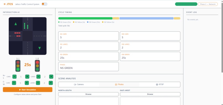This screenshot has width=223, height=105.
Task: Switch to Phase 2 — Network
Action: tap(208, 4)
